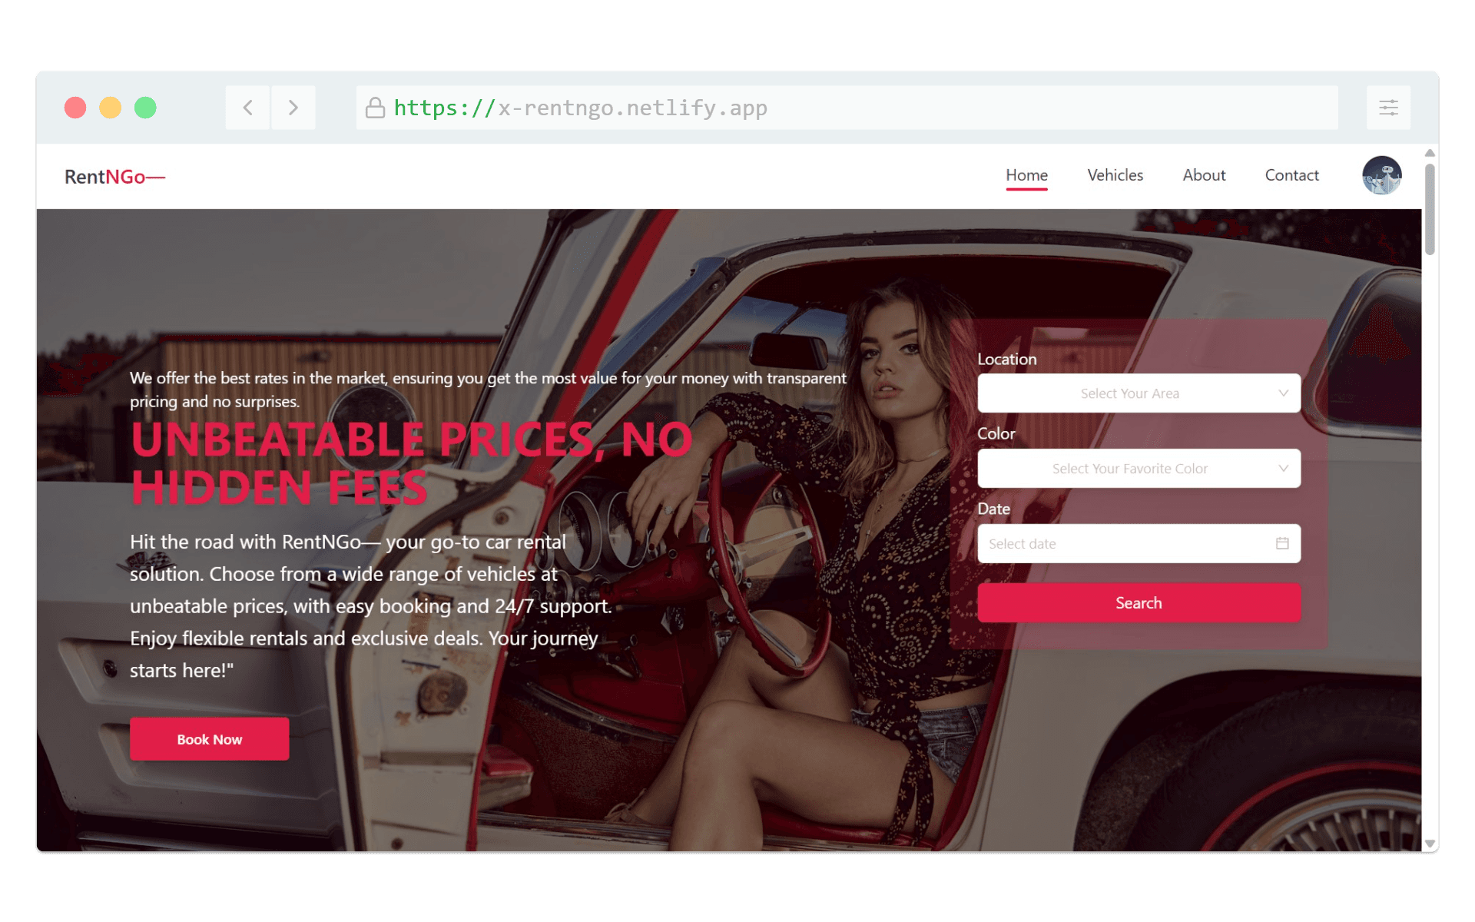Expand the favorite Color dropdown
Screen dimensions: 1475x922
pos(1139,469)
